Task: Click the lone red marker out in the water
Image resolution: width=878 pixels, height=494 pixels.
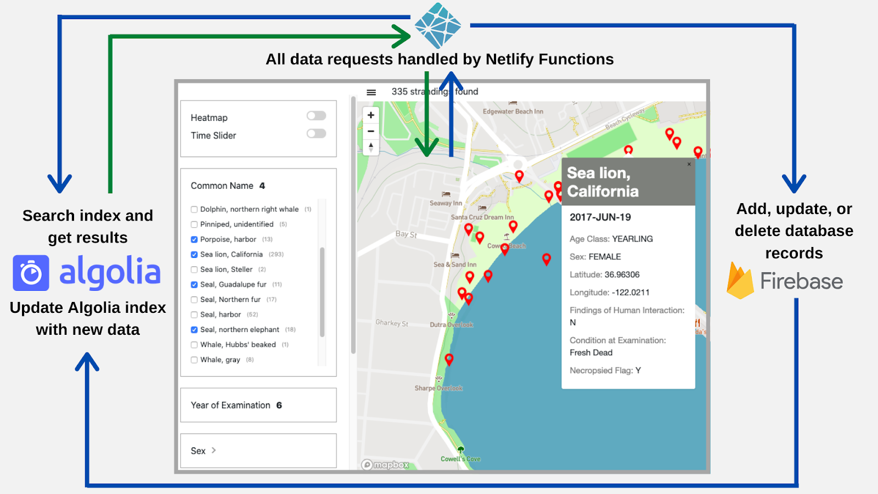Action: [546, 259]
